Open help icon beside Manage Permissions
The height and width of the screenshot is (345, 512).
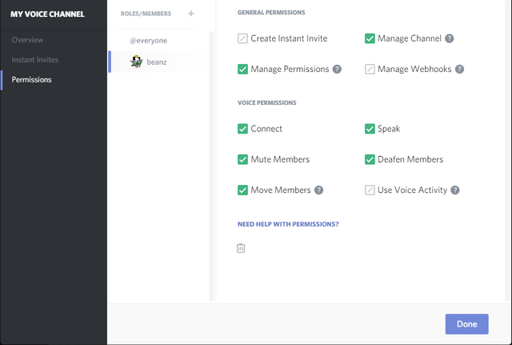pos(337,70)
